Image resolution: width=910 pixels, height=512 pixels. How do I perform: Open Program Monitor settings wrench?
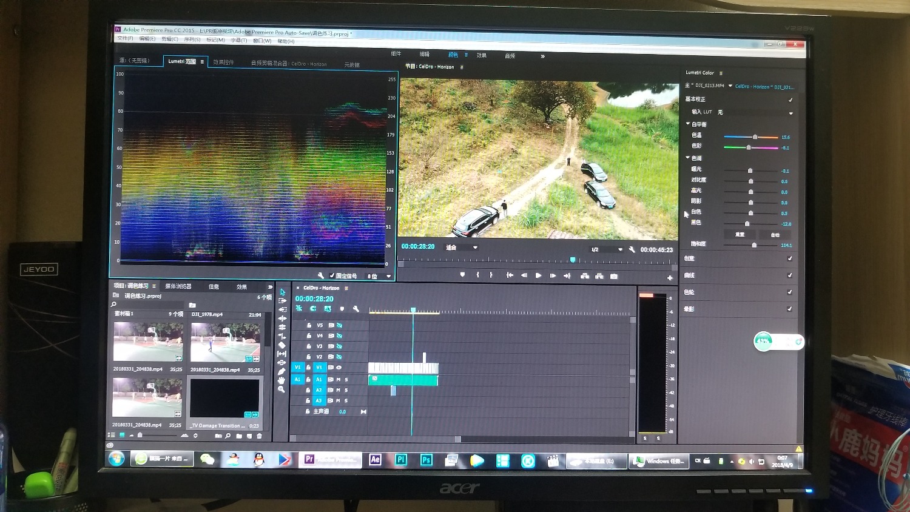(632, 249)
